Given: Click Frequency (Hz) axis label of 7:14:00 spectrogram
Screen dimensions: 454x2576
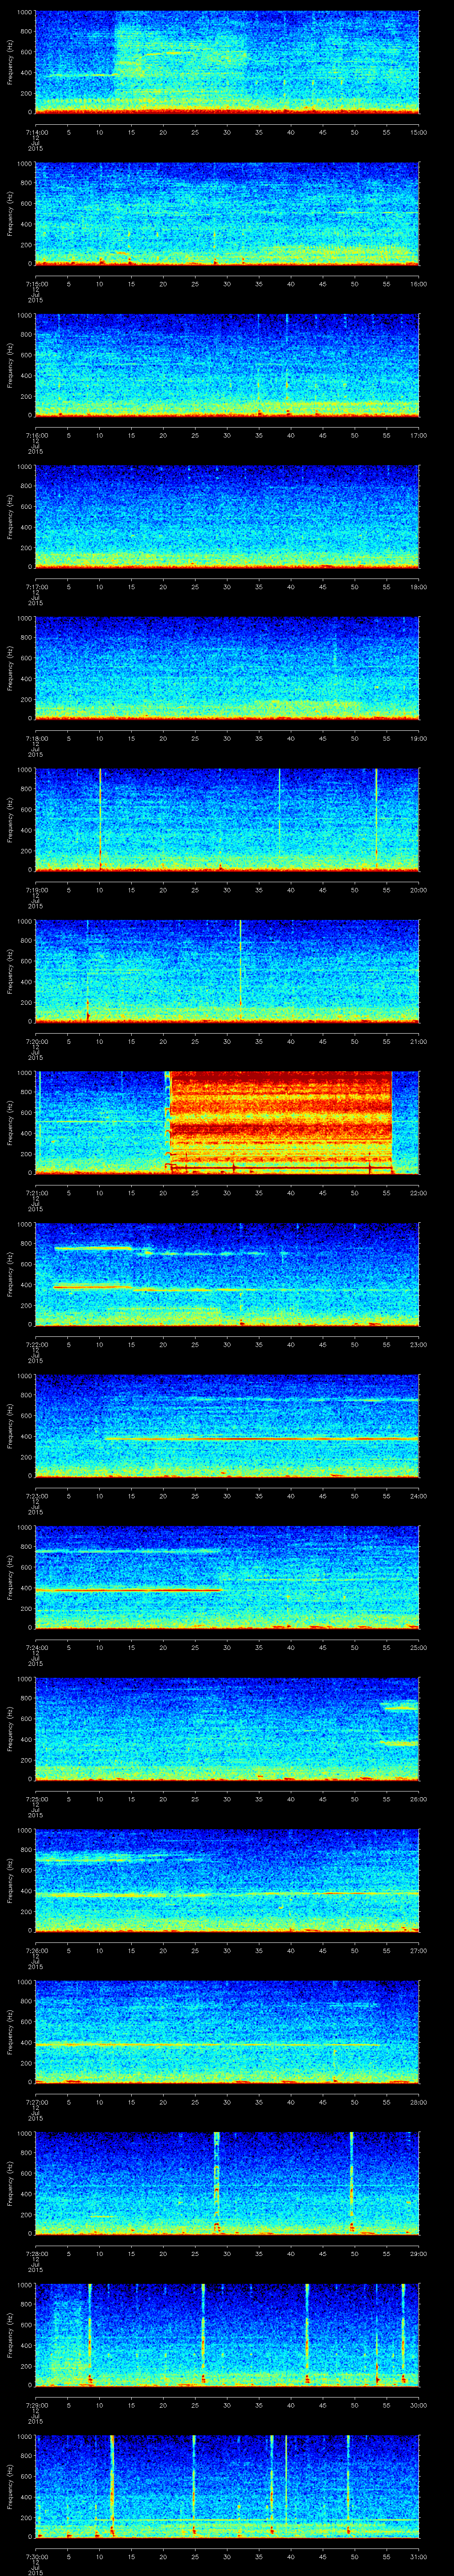Looking at the screenshot, I should [11, 62].
